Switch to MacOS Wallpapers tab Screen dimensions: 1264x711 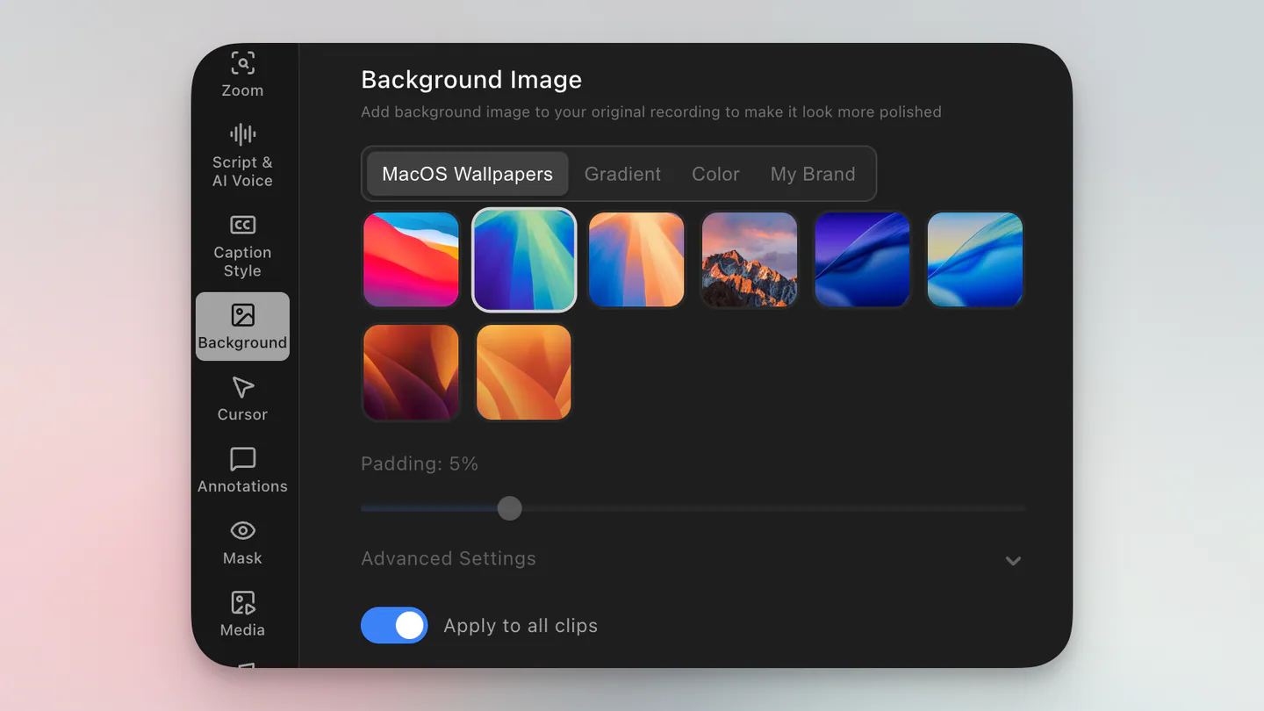467,174
